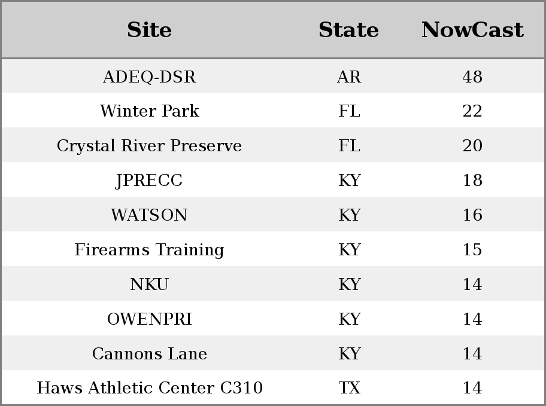Select the NowCast value 16
The image size is (546, 406).
472,215
